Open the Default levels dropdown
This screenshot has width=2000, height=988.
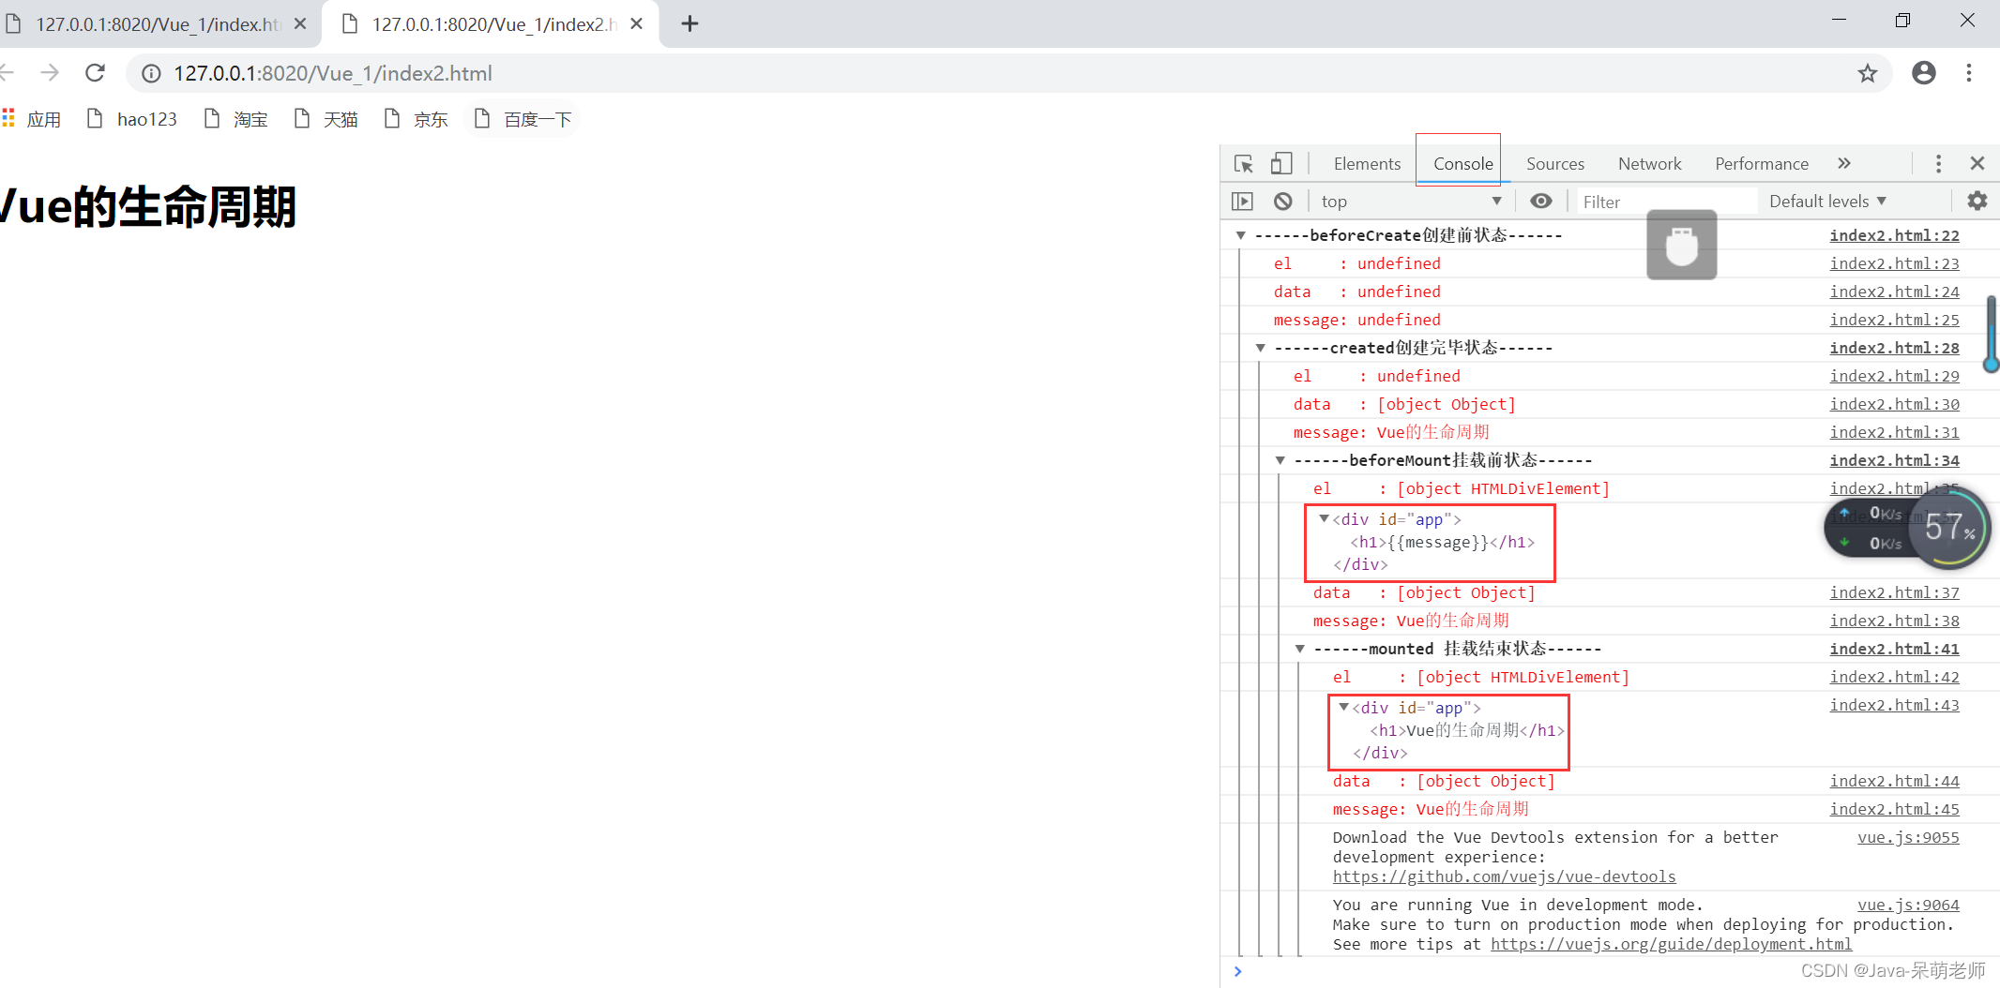1827,202
